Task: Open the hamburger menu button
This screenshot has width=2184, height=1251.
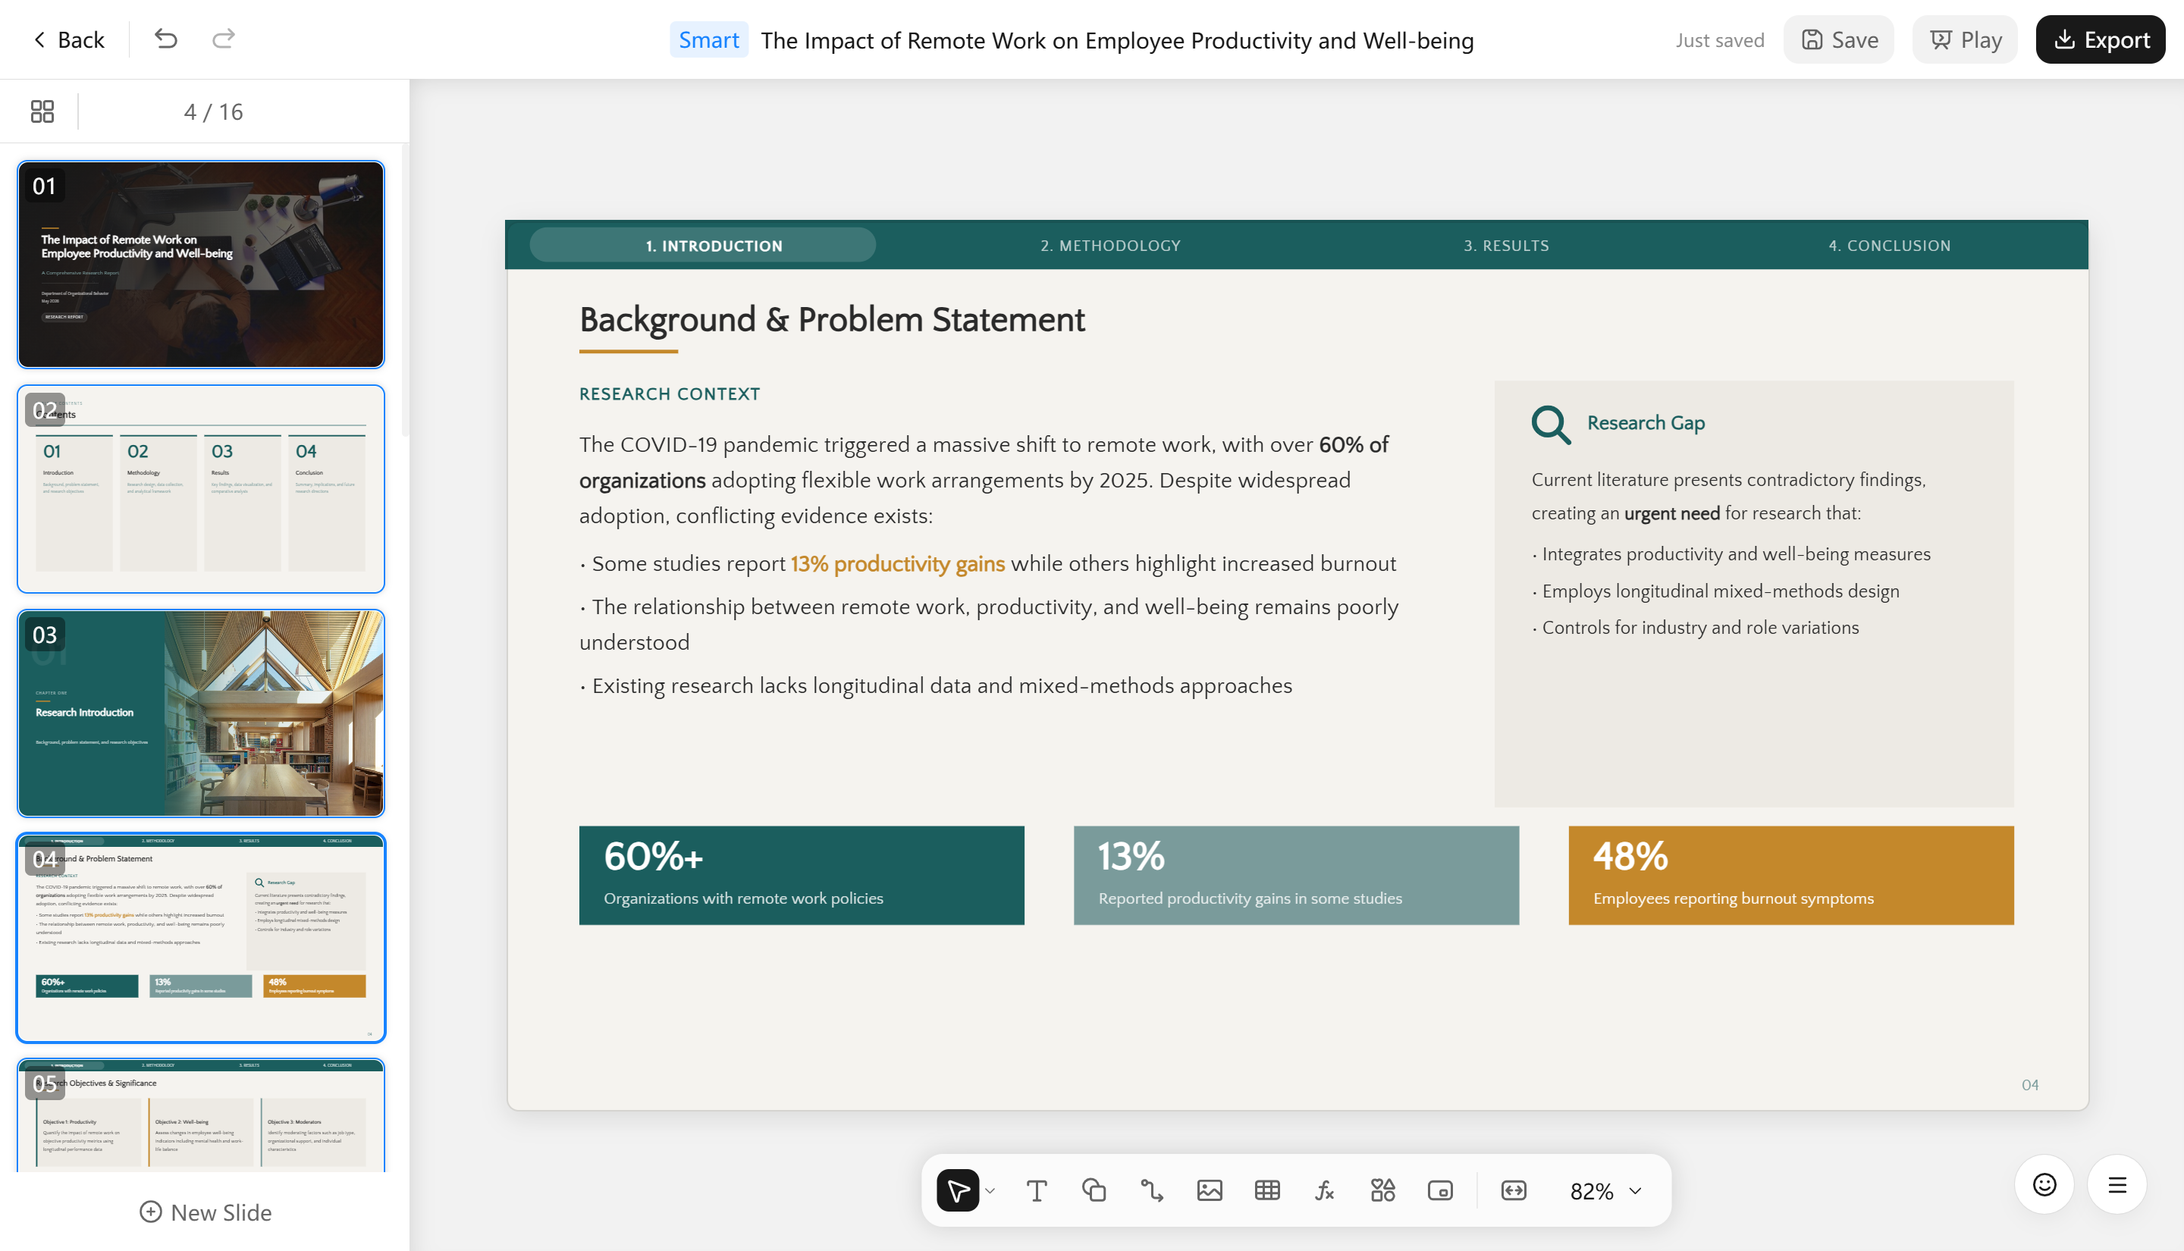Action: click(2117, 1185)
